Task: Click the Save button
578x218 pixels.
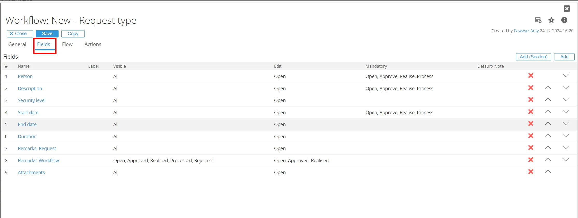Action: [47, 34]
